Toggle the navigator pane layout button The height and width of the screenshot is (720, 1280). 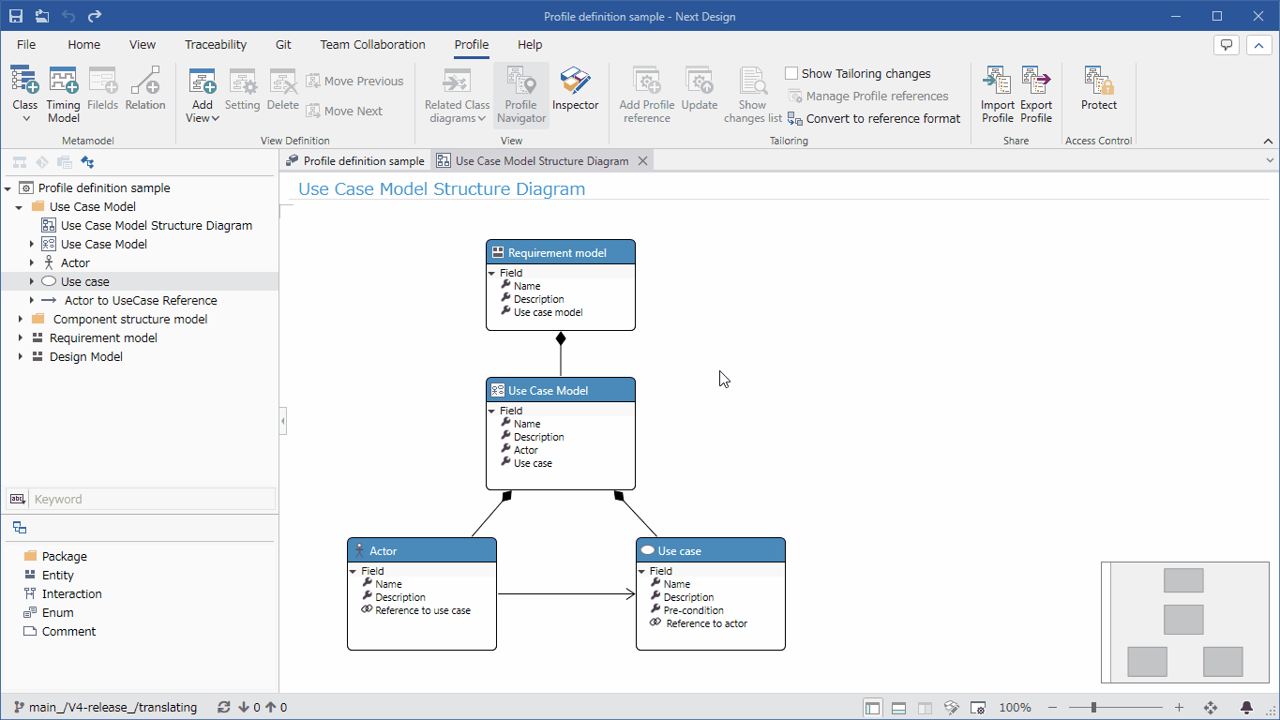[x=872, y=708]
